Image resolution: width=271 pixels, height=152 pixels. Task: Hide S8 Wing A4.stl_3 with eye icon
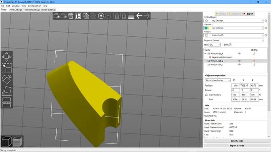tap(239, 65)
